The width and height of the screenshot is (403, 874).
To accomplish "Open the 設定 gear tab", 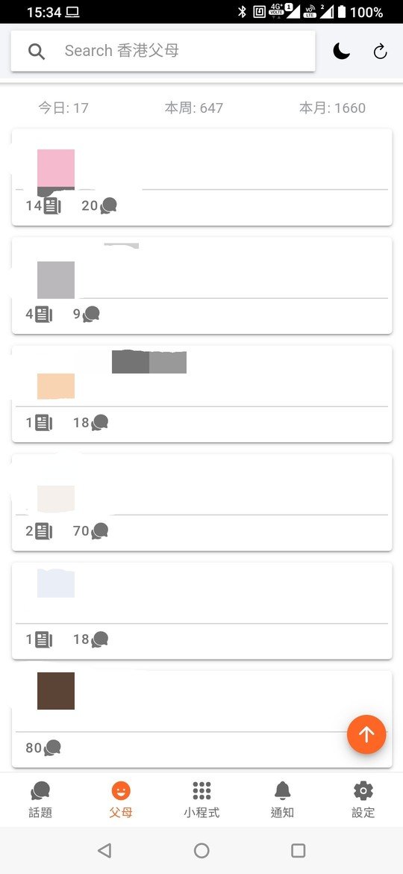I will 363,799.
